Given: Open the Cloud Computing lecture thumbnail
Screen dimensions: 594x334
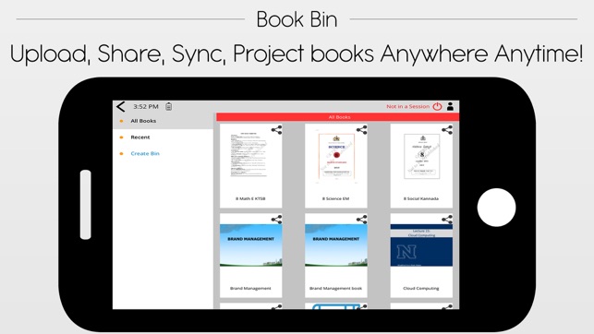Looking at the screenshot, I should (421, 245).
